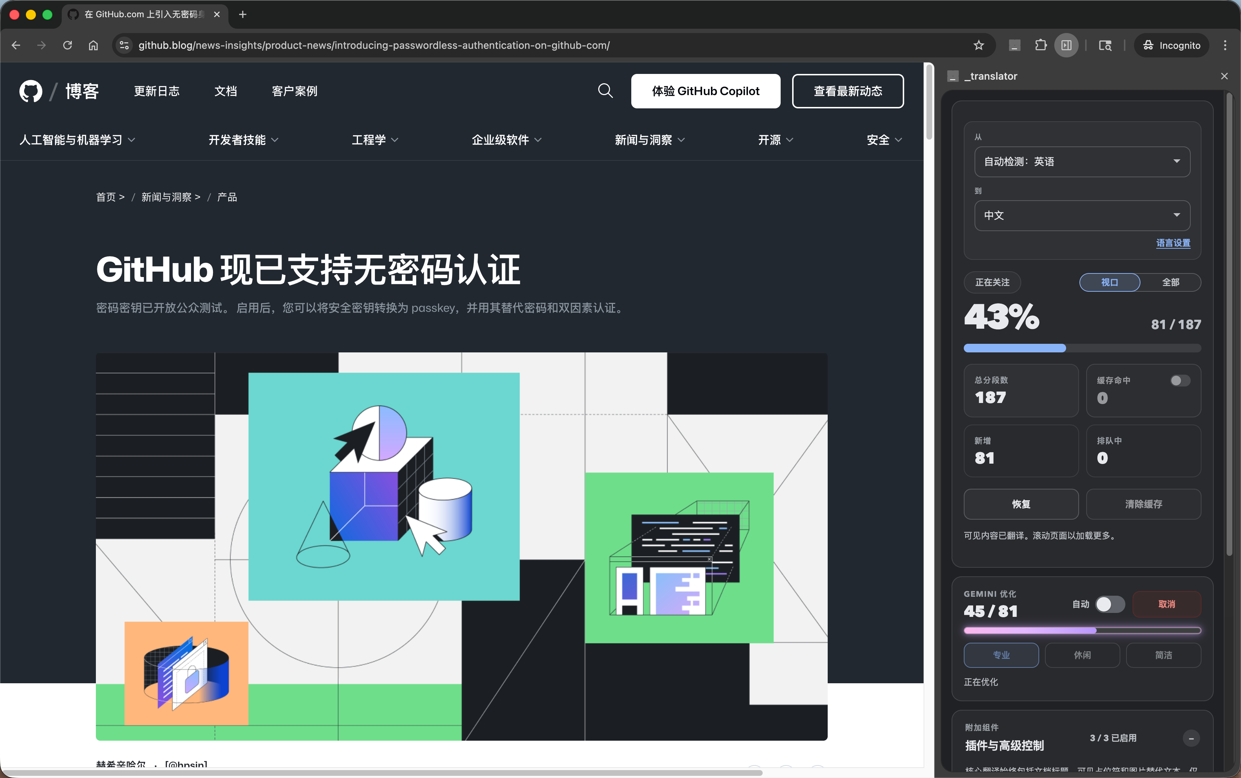This screenshot has width=1241, height=778.
Task: Click the site information icon in address bar
Action: click(x=124, y=45)
